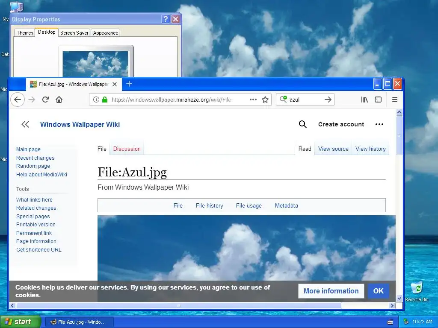Open the Firefox hamburger menu

coord(394,100)
